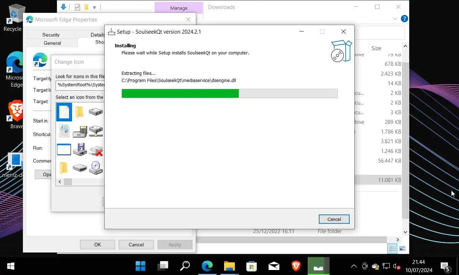Pick the folder icon beside the blank document
Screen dimensions: 459x275
(x=80, y=112)
